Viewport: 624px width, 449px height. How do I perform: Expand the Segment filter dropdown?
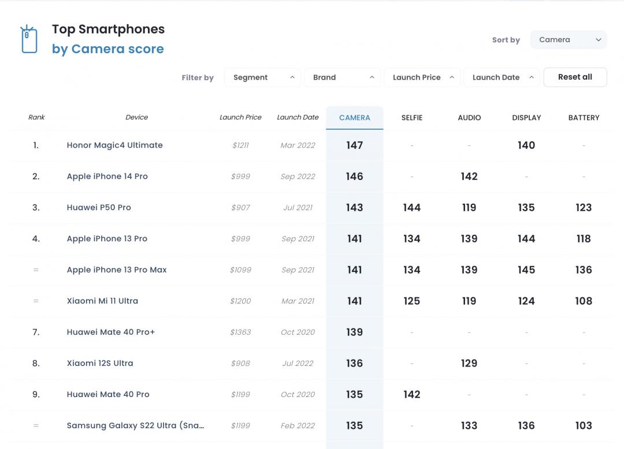coord(263,77)
